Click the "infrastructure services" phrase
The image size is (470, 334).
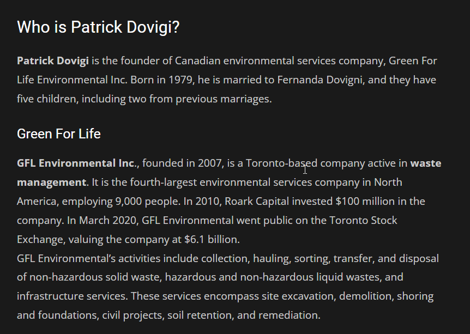coord(71,296)
